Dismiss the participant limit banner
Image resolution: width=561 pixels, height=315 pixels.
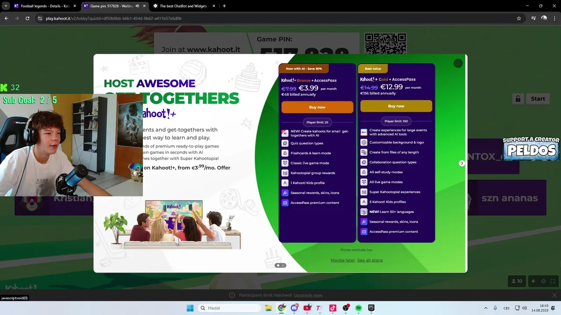(554, 295)
